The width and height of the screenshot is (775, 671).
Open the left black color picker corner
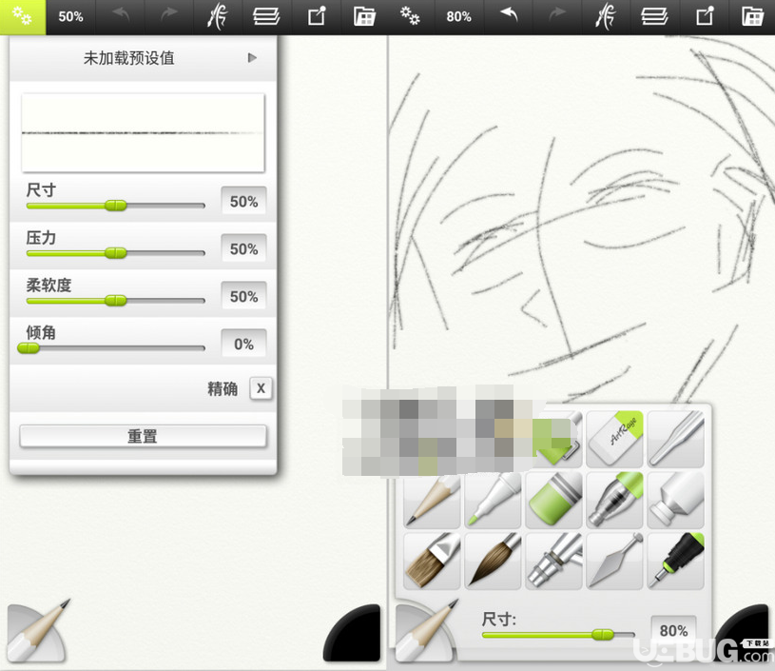[352, 633]
